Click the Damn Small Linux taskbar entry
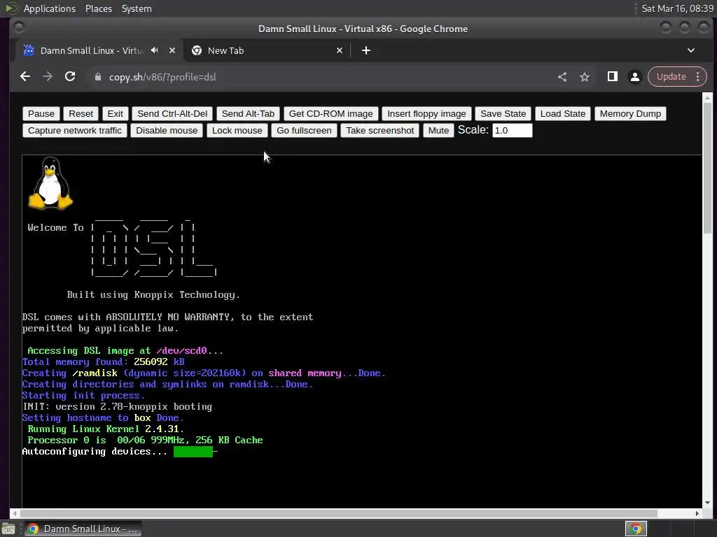Screen dimensions: 717x537 pos(83,529)
